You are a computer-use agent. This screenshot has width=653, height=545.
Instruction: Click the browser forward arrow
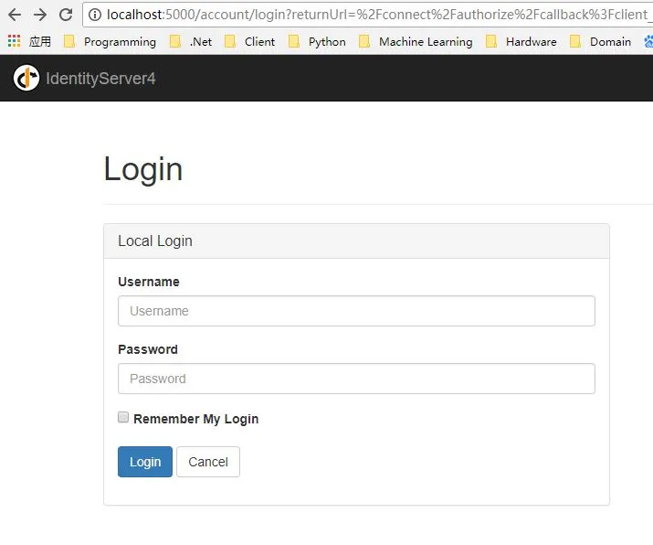point(40,15)
